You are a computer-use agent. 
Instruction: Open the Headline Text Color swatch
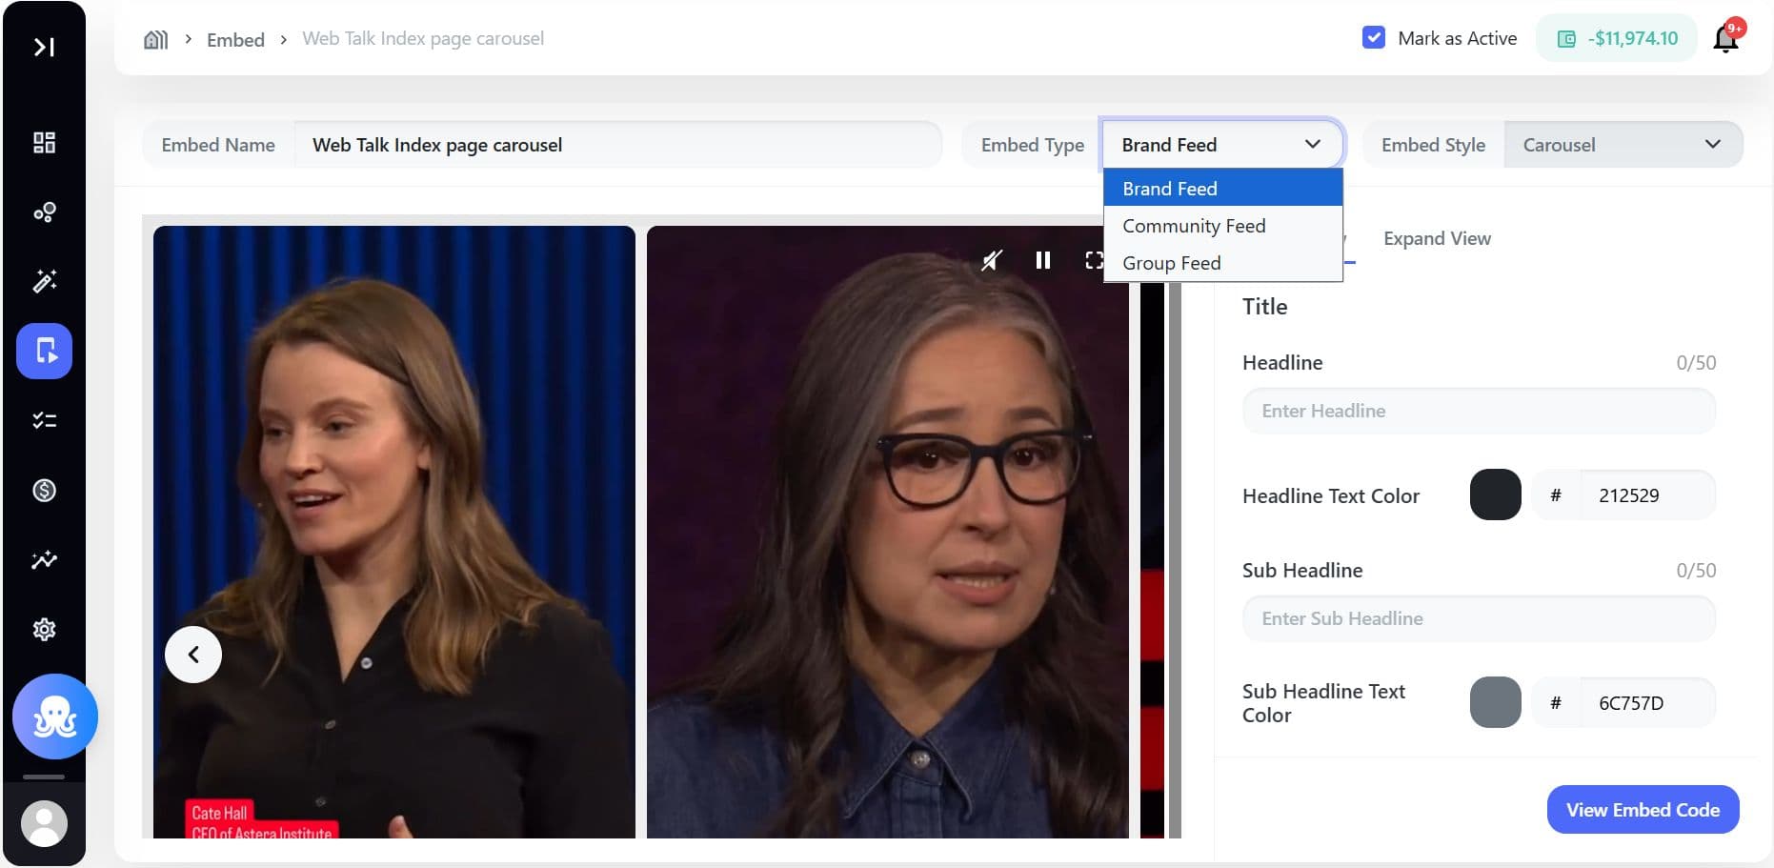pos(1495,495)
